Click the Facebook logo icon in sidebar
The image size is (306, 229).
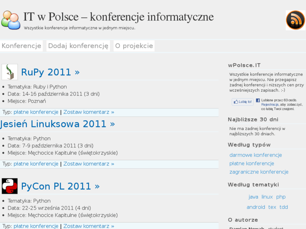click(x=258, y=100)
